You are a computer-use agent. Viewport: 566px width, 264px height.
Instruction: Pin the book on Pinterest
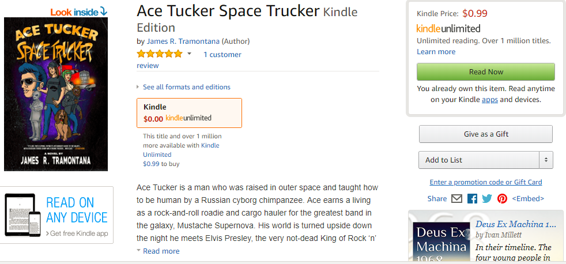(502, 199)
